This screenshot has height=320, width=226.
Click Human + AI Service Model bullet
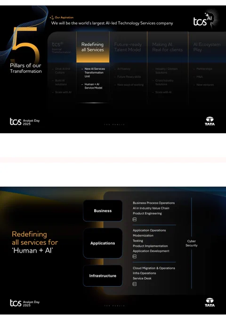(x=93, y=86)
